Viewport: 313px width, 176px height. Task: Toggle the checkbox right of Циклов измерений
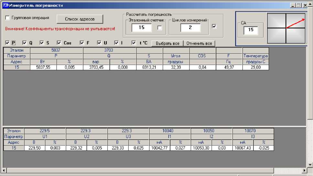pyautogui.click(x=214, y=26)
